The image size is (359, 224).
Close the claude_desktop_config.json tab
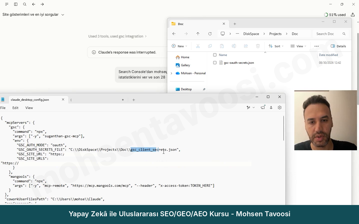tap(63, 99)
